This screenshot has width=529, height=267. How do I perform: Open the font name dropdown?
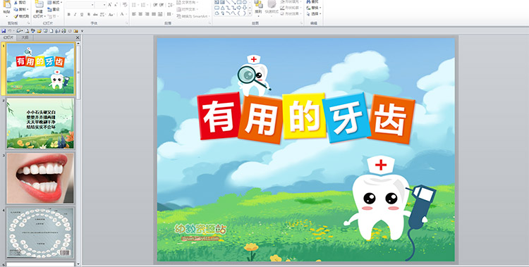(x=92, y=5)
